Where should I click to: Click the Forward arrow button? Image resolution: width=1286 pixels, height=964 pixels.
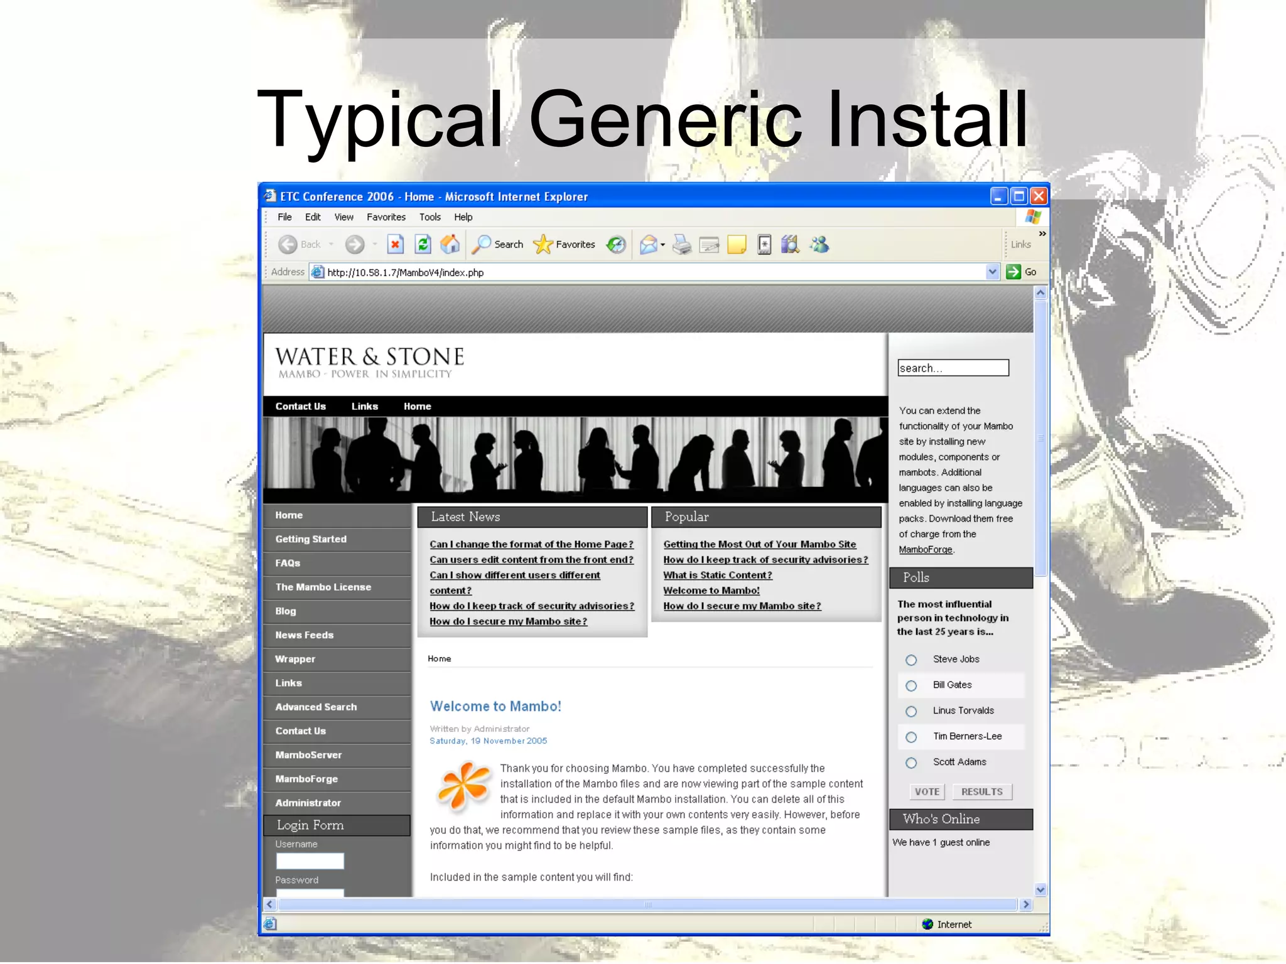(355, 245)
